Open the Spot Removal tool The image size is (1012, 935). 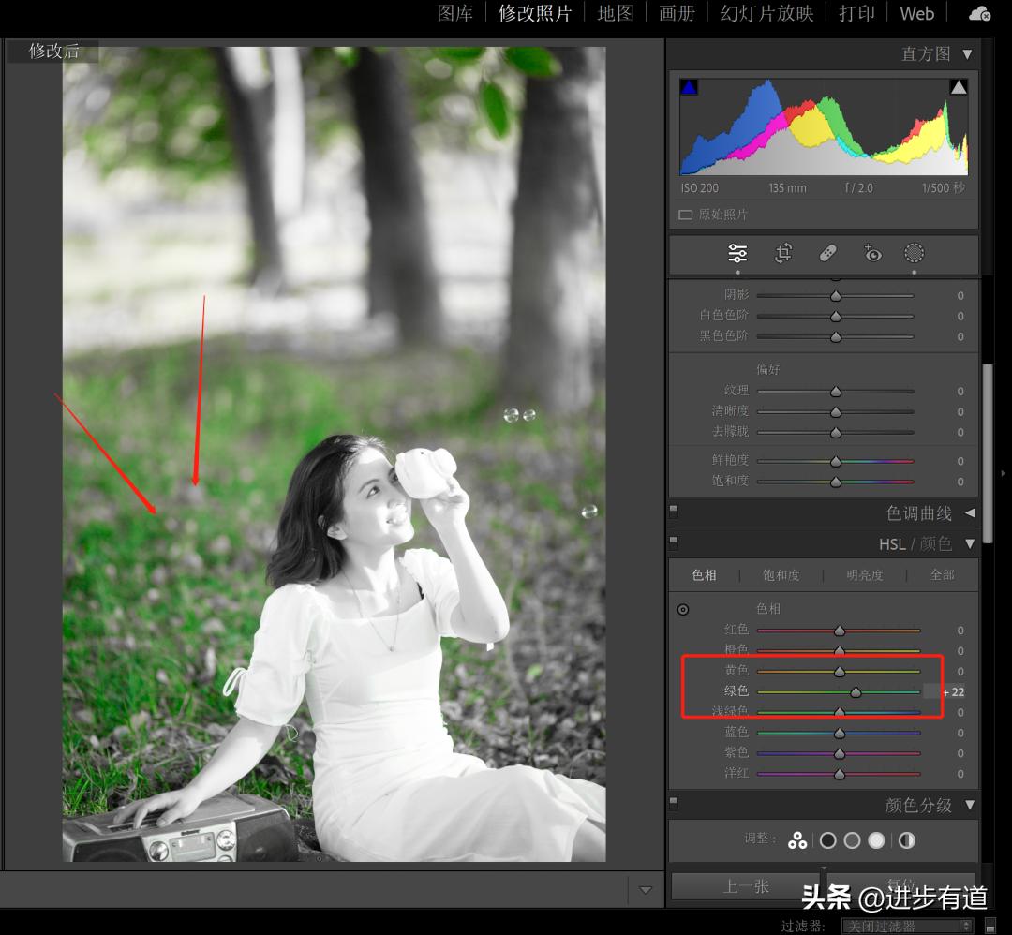827,253
